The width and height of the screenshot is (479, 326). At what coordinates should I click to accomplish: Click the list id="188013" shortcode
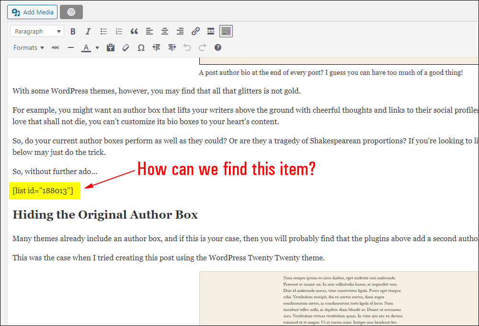pos(43,191)
